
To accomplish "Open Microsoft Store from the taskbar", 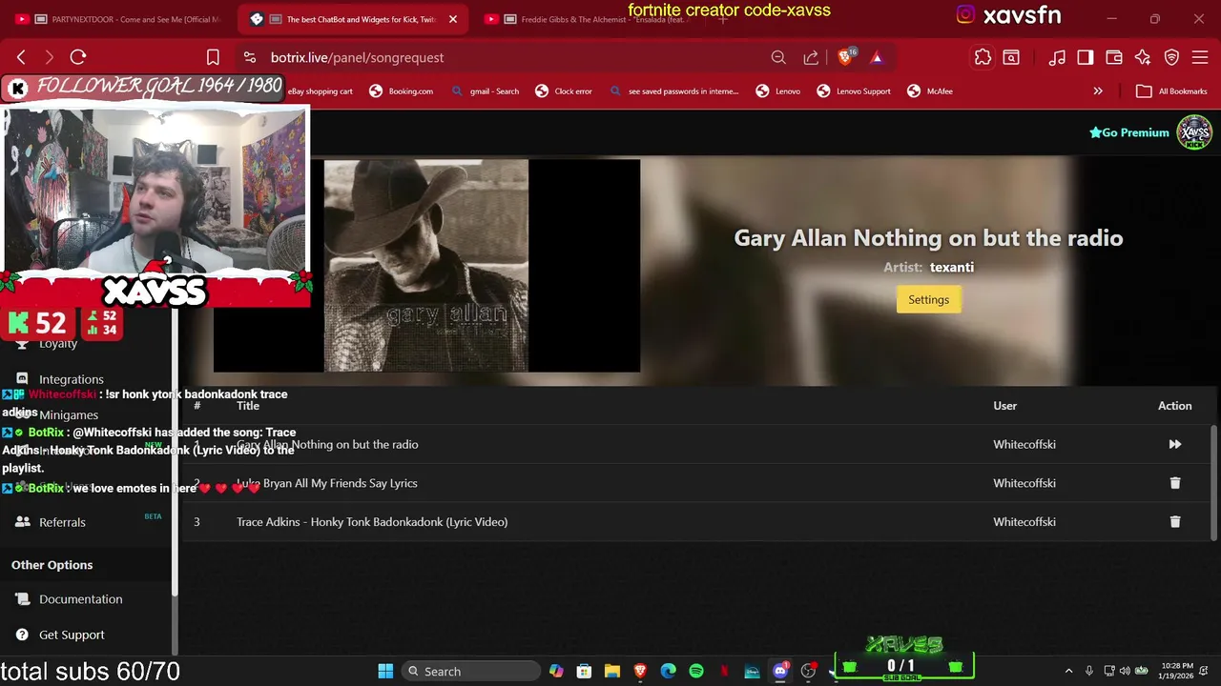I will click(x=584, y=672).
